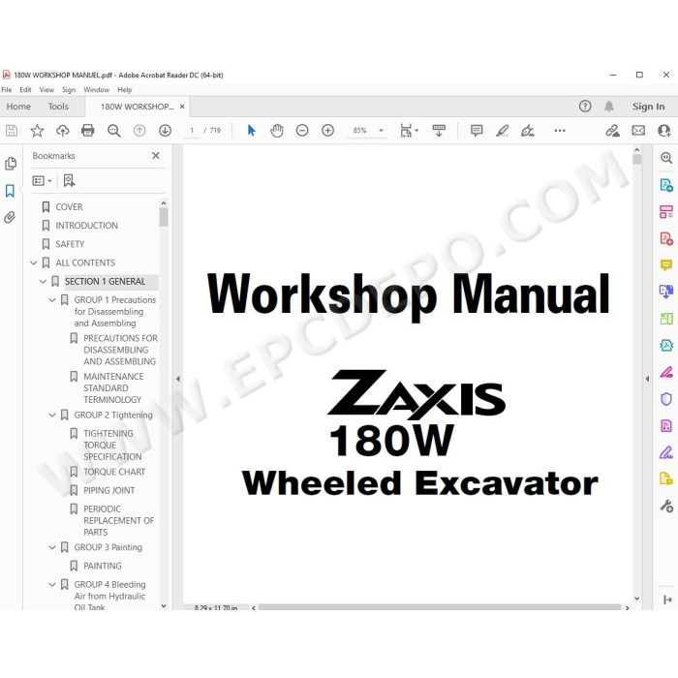The width and height of the screenshot is (678, 678).
Task: Open the notifications bell
Action: [609, 107]
